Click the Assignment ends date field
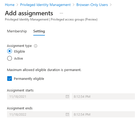The image size is (137, 120). [39, 114]
